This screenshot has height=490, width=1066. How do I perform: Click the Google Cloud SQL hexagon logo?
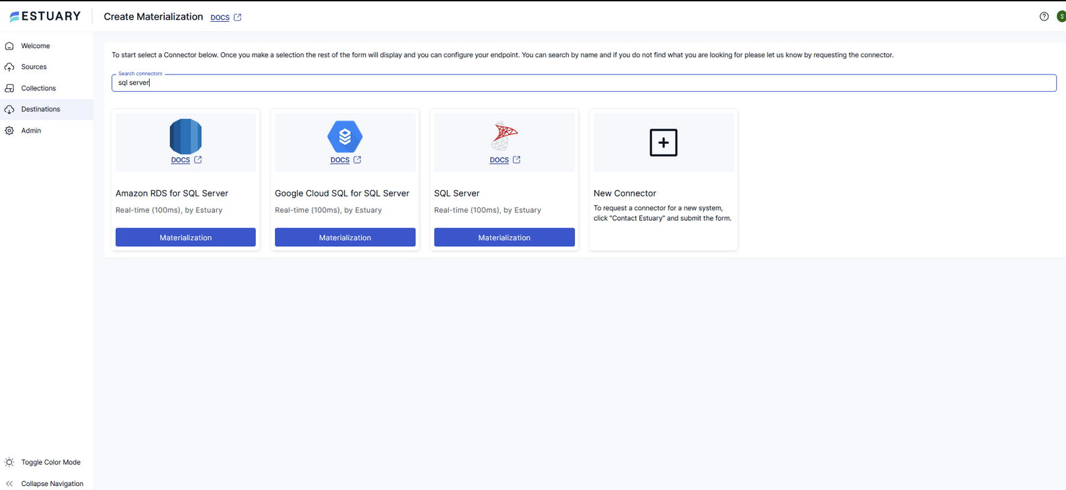click(345, 137)
